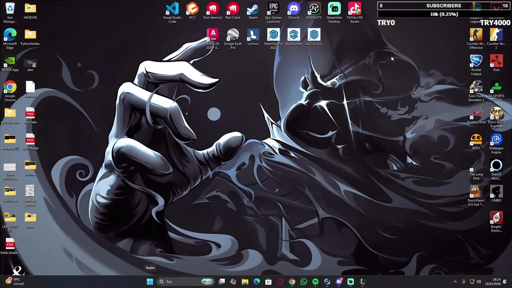This screenshot has width=512, height=288.
Task: Open the AssettoCorsa desktop icon
Action: [x=476, y=116]
